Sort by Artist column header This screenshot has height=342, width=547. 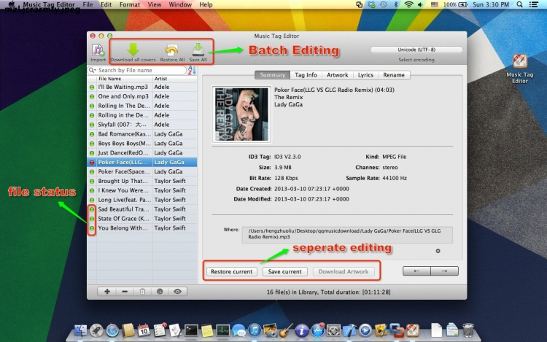pyautogui.click(x=175, y=79)
